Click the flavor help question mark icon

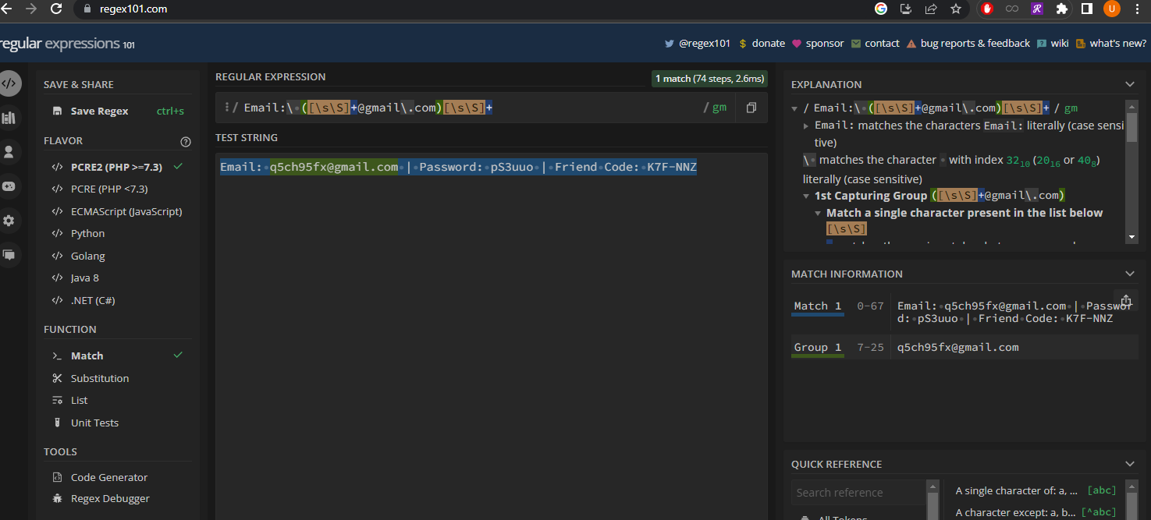click(186, 141)
